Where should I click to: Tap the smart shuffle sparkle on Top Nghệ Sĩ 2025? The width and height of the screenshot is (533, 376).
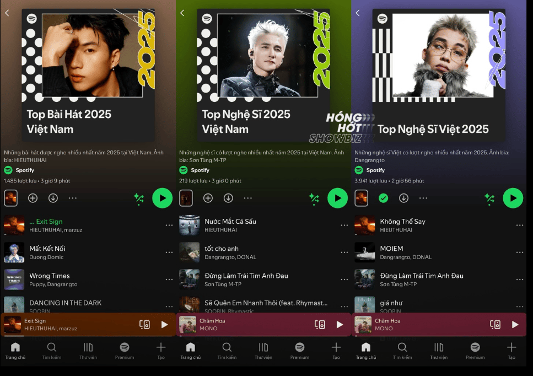[314, 198]
